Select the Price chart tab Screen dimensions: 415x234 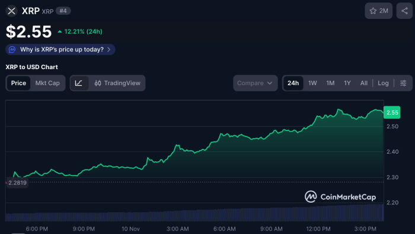pos(18,83)
